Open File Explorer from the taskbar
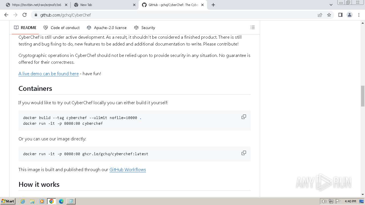This screenshot has height=205, width=365. tap(32, 201)
